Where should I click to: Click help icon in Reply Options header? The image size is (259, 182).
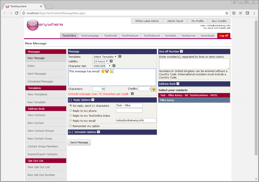tap(93, 100)
